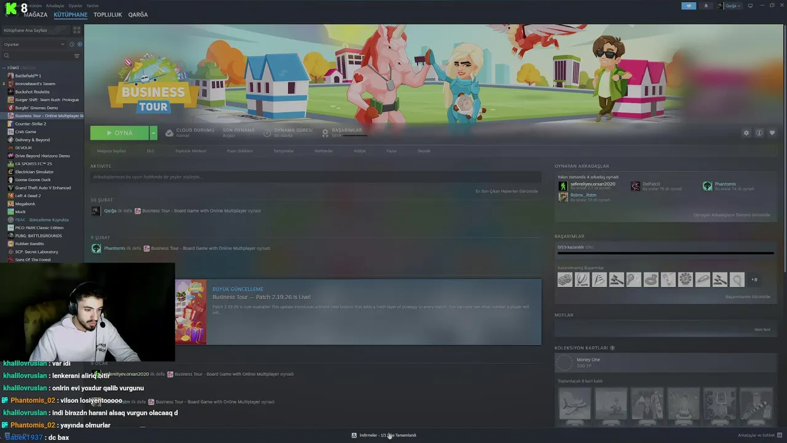Click Başarımlarımı Görüntüle link
Viewport: 787px width, 443px height.
(x=748, y=297)
